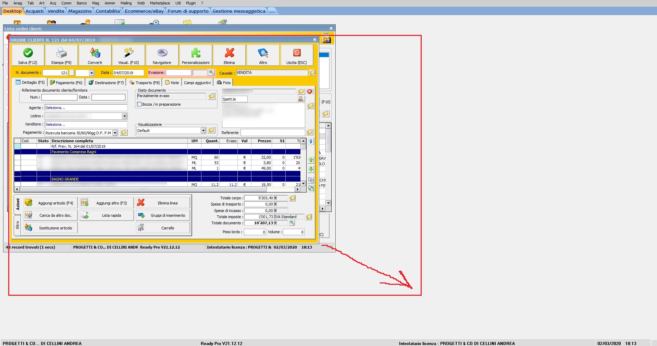Save the order with Salva (F12)
This screenshot has width=657, height=346.
(28, 55)
